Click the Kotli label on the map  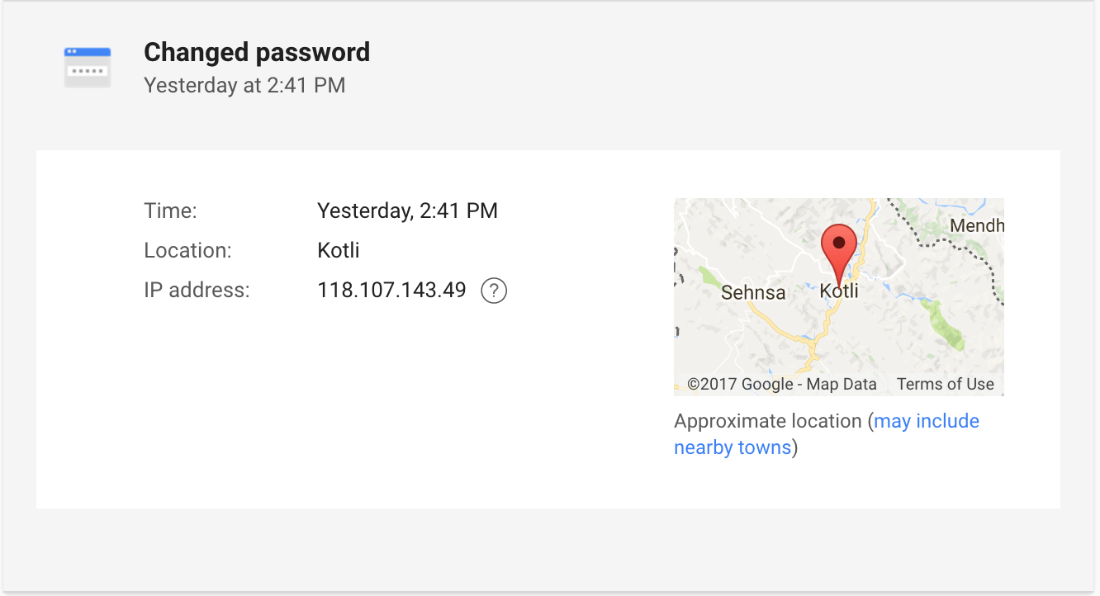(x=839, y=291)
